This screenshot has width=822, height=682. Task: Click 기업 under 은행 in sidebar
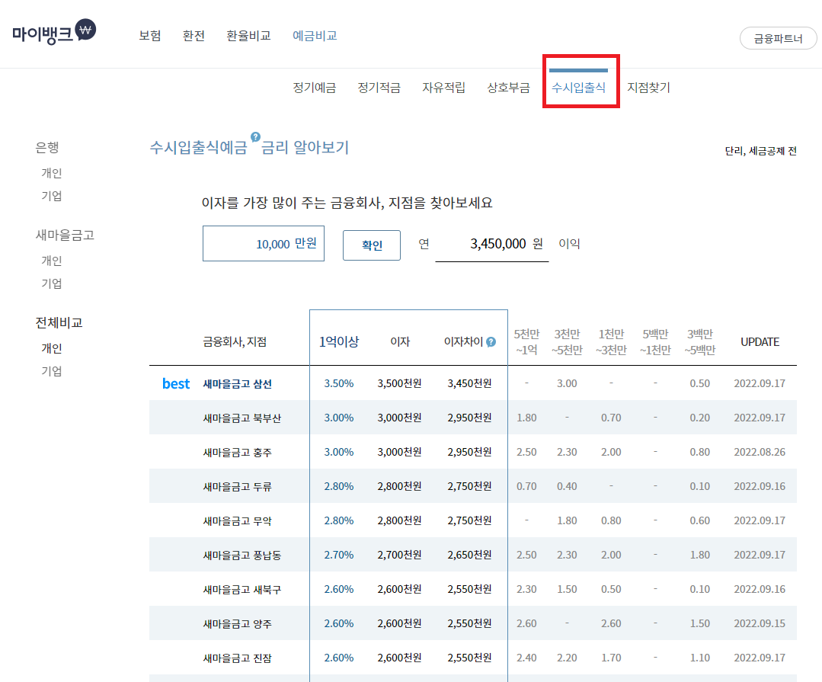pyautogui.click(x=52, y=196)
